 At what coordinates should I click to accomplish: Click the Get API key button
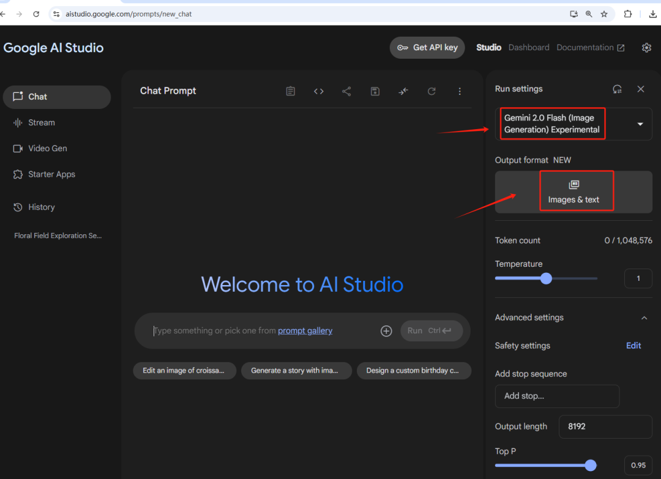coord(427,48)
